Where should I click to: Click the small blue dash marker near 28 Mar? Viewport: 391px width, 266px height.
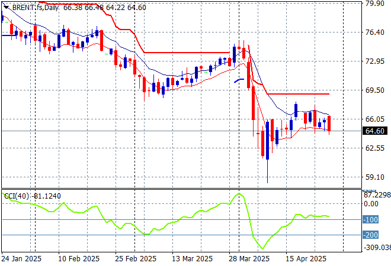(x=239, y=80)
